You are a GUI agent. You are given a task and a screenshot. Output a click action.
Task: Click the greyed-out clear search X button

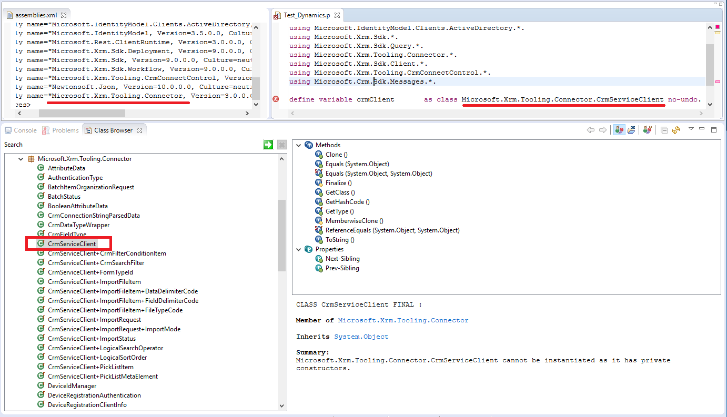pyautogui.click(x=282, y=145)
